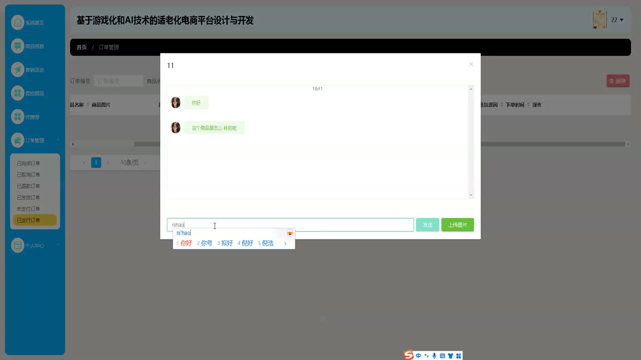The width and height of the screenshot is (641, 360).
Task: Sort by 下单时间 column sort arrows
Action: [528, 105]
